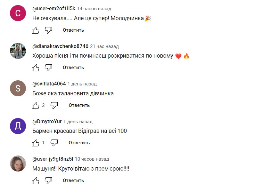Dislike the comment by @user-em2of1il5k
The width and height of the screenshot is (263, 192).
[48, 30]
